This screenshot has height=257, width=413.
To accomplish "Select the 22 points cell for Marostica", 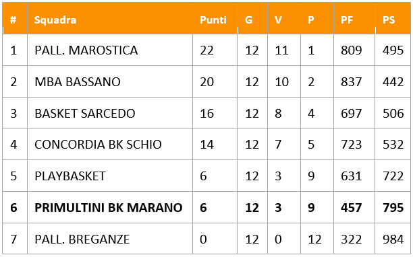I will [206, 50].
